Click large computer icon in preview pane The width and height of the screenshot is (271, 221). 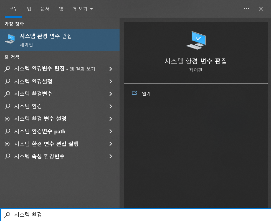pos(196,40)
